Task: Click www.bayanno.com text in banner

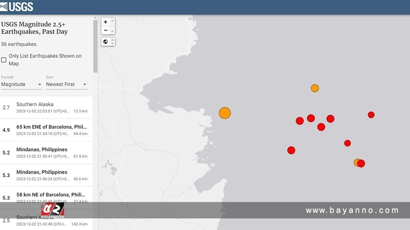Action: coord(352,210)
